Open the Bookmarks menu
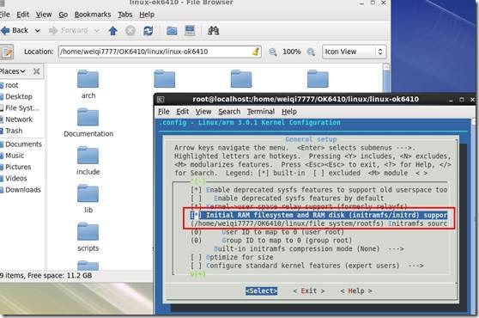479x318 pixels. tap(93, 15)
